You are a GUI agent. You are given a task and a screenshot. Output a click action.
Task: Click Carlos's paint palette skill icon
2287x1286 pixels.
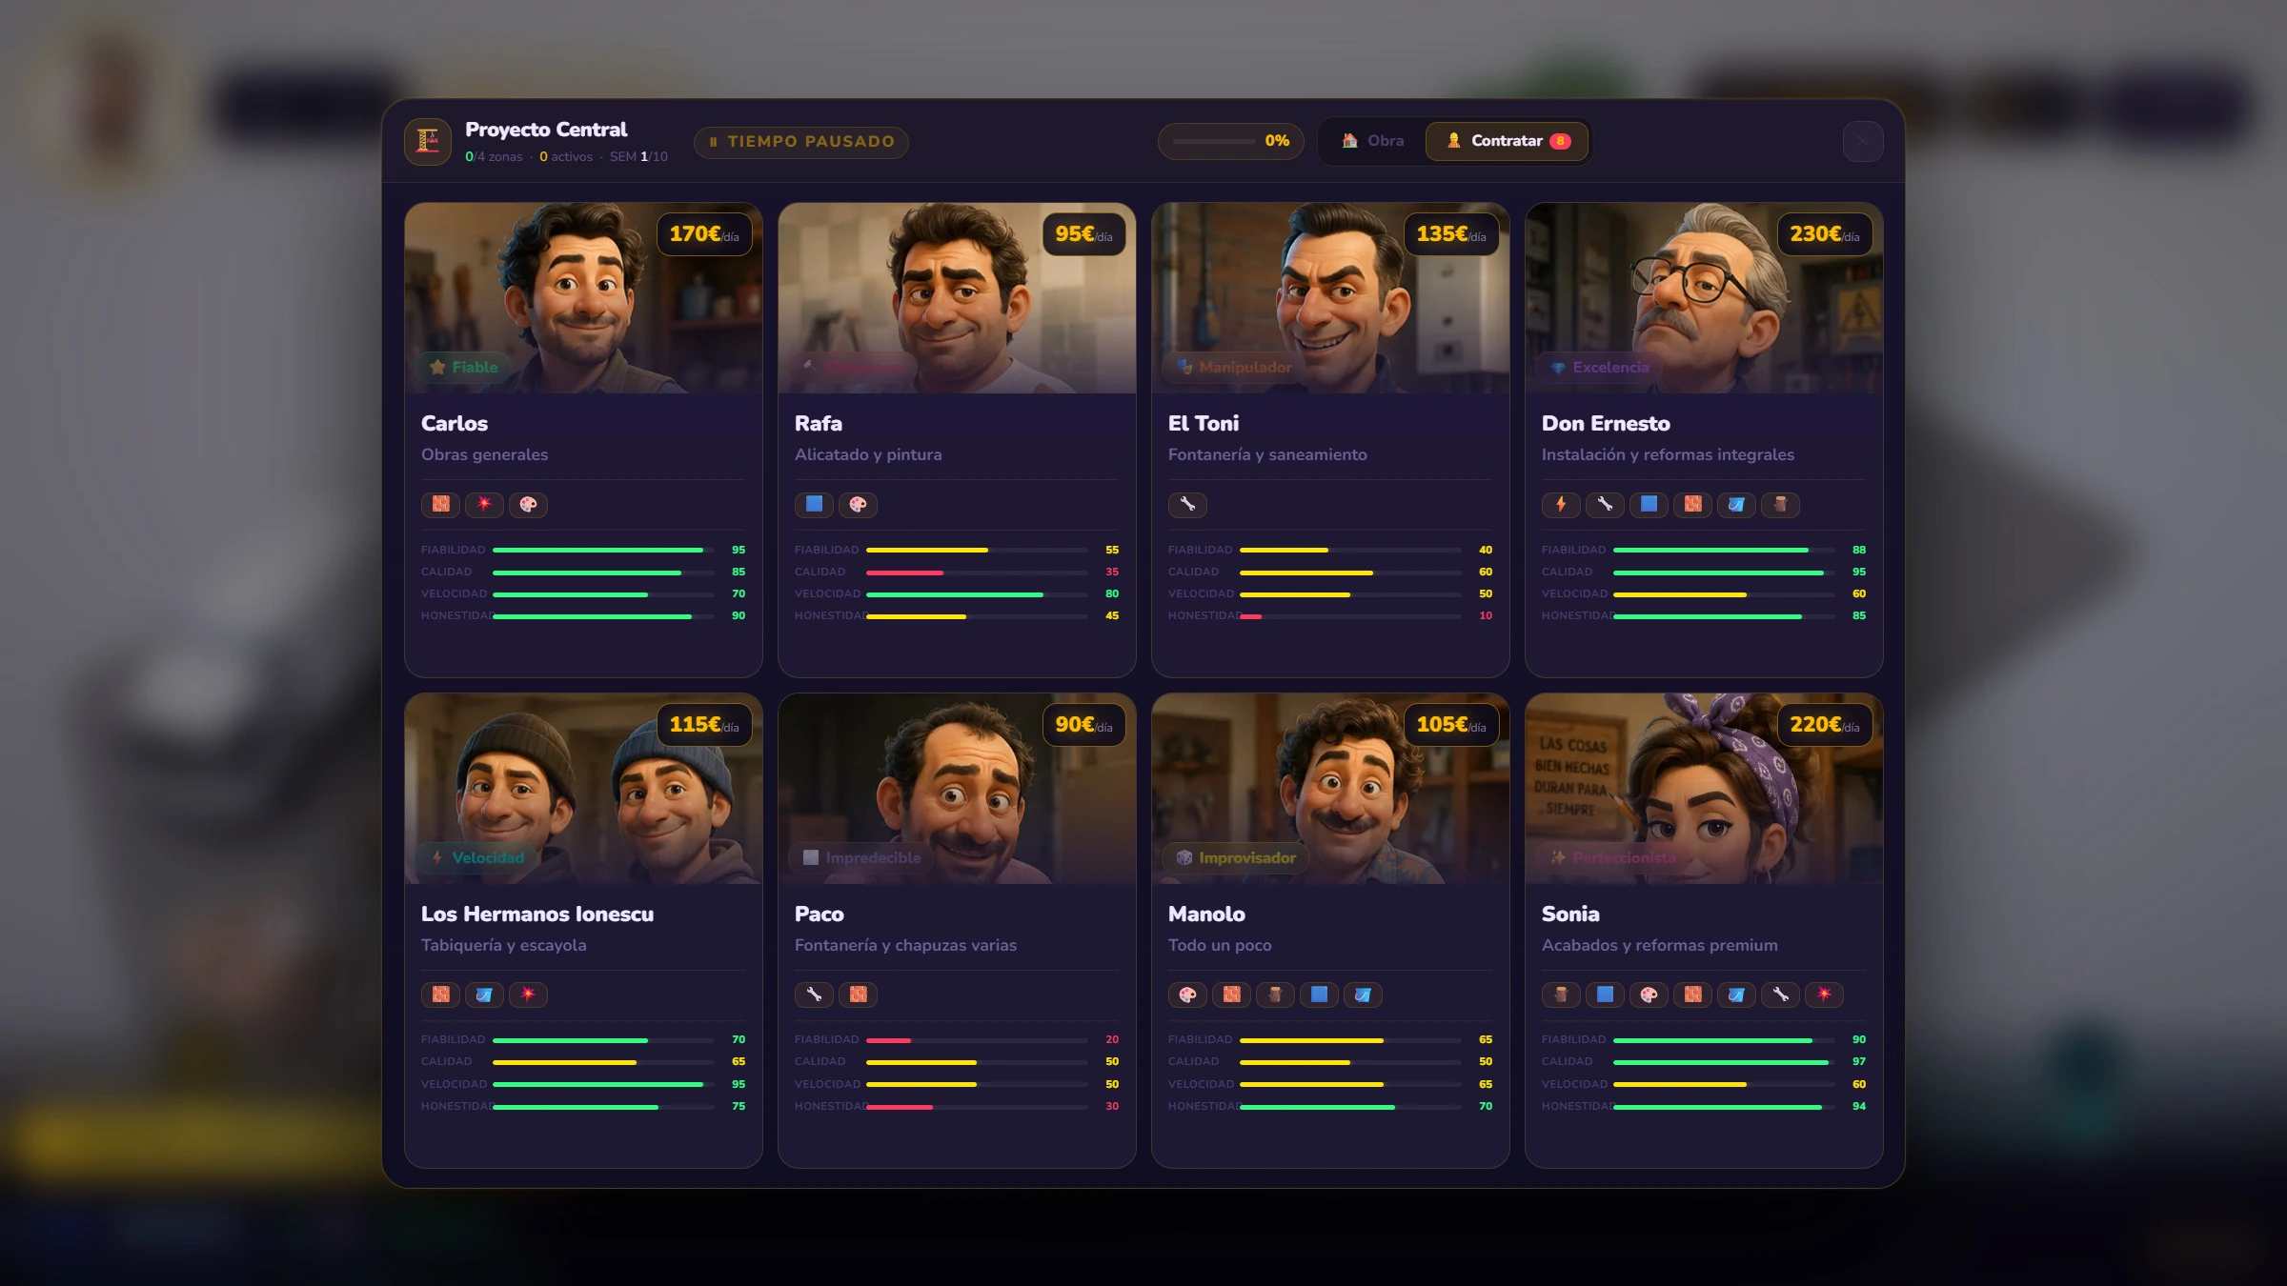[x=528, y=504]
